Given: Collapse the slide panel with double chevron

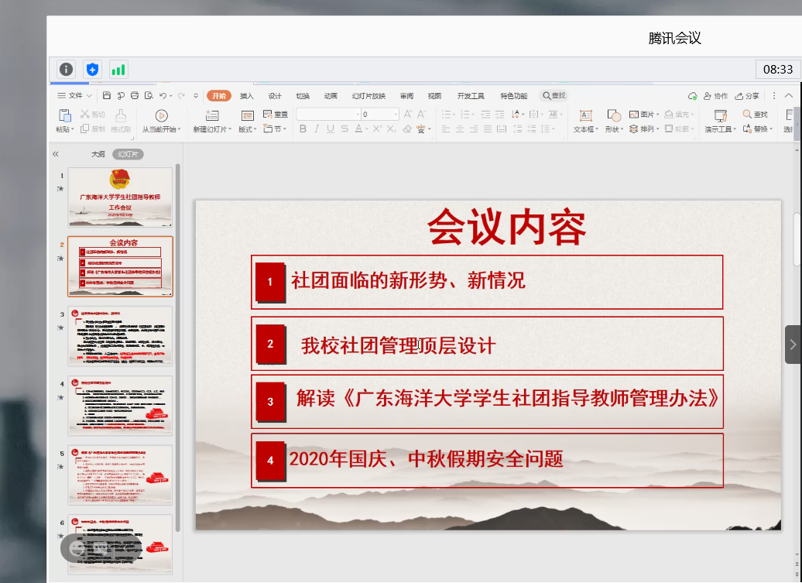Looking at the screenshot, I should pyautogui.click(x=56, y=154).
